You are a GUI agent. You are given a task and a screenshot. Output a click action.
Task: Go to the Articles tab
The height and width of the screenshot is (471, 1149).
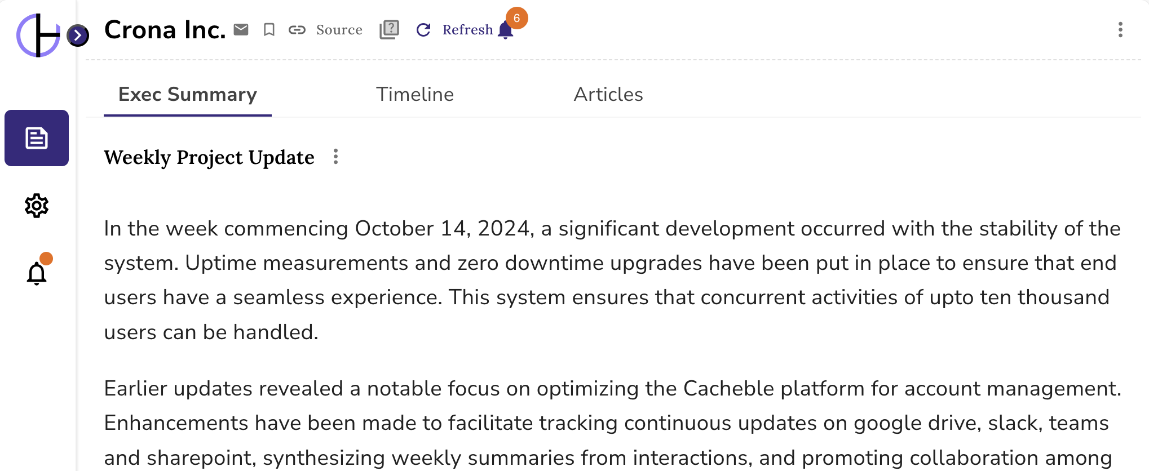[x=608, y=94]
